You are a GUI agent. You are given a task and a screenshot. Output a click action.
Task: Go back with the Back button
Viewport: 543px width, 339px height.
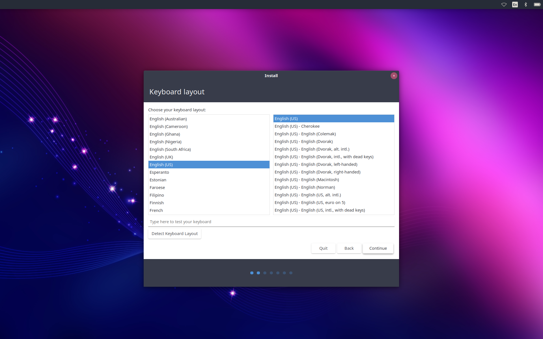point(349,248)
